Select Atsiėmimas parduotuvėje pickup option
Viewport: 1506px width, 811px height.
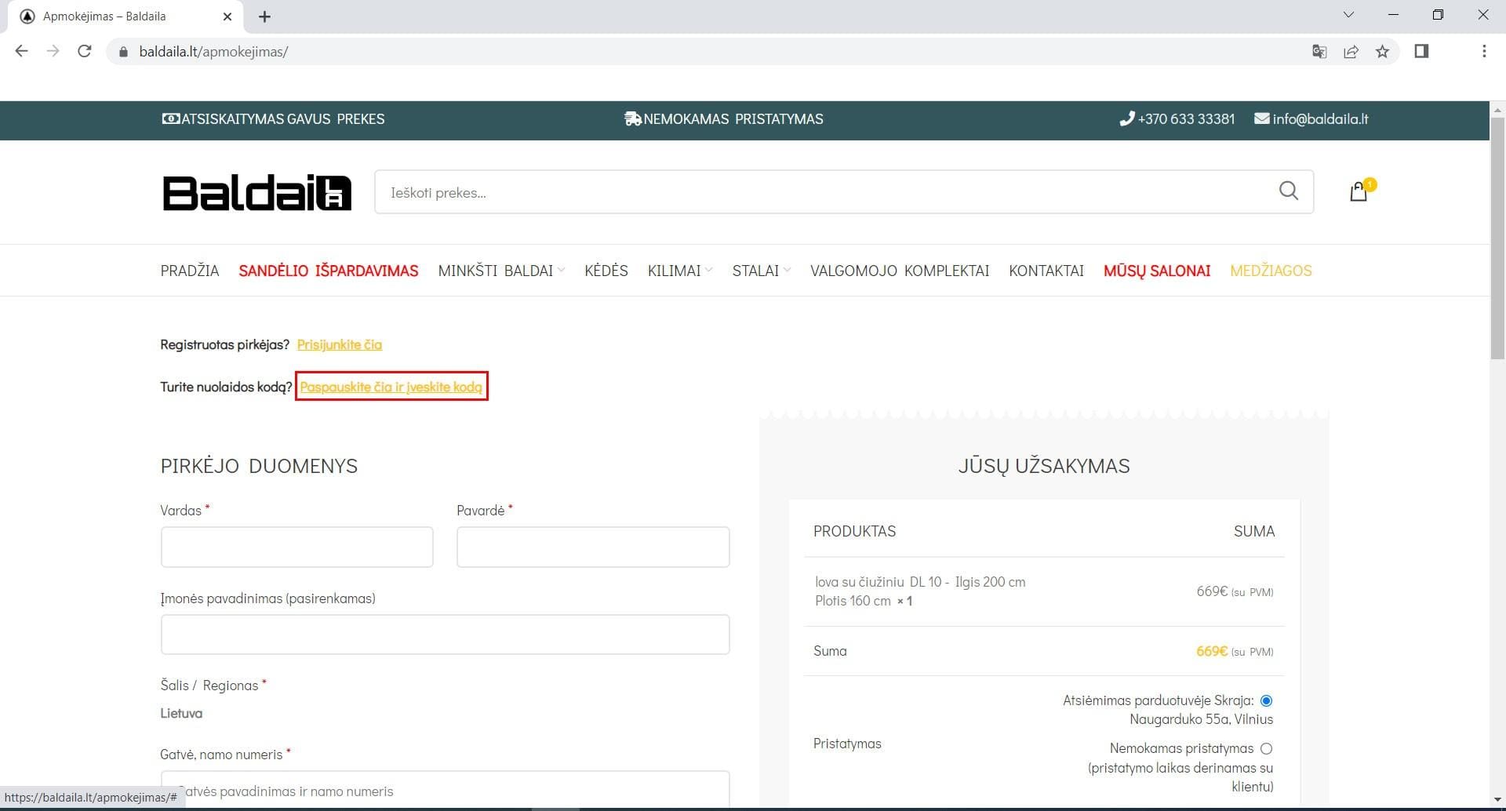[x=1266, y=700]
